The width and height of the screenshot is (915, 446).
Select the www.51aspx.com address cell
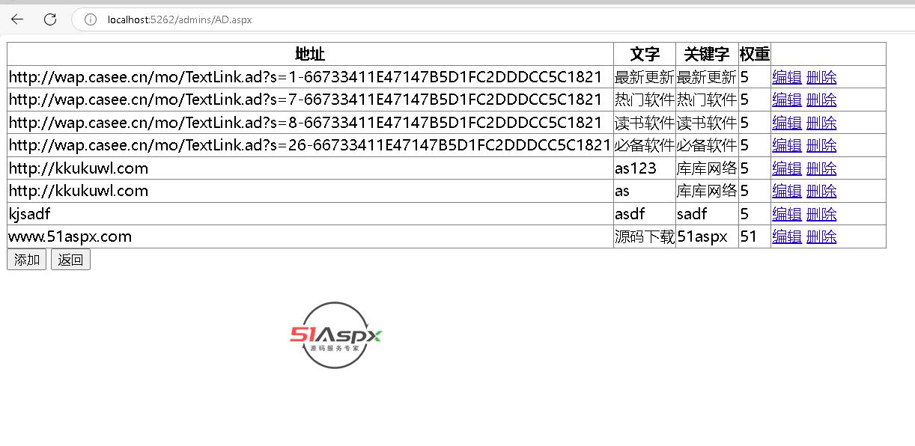pyautogui.click(x=310, y=236)
